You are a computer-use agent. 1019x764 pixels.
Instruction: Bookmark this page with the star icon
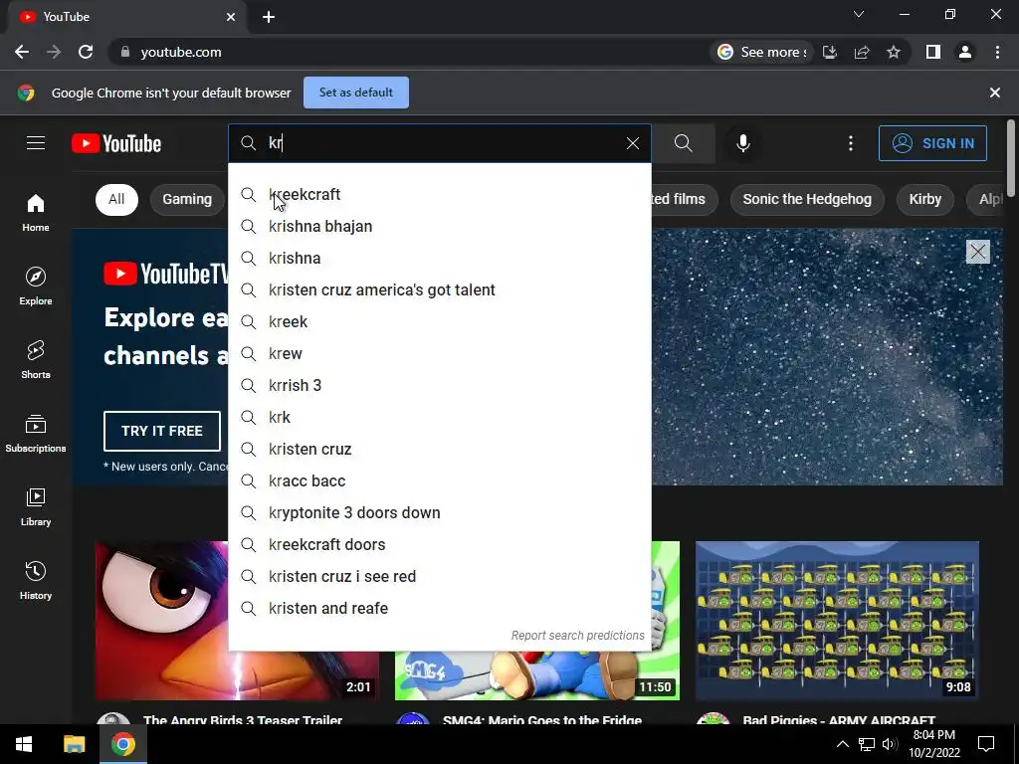point(894,52)
